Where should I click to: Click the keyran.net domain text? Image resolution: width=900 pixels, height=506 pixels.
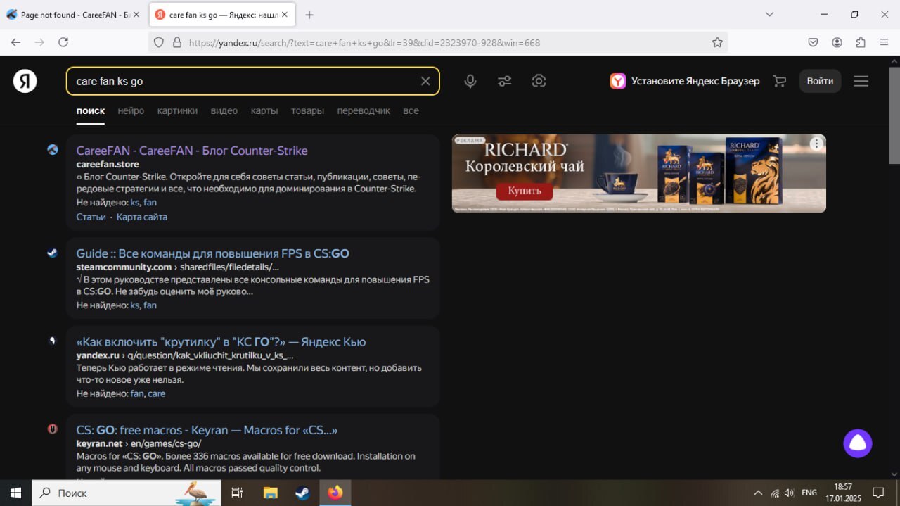(x=100, y=443)
